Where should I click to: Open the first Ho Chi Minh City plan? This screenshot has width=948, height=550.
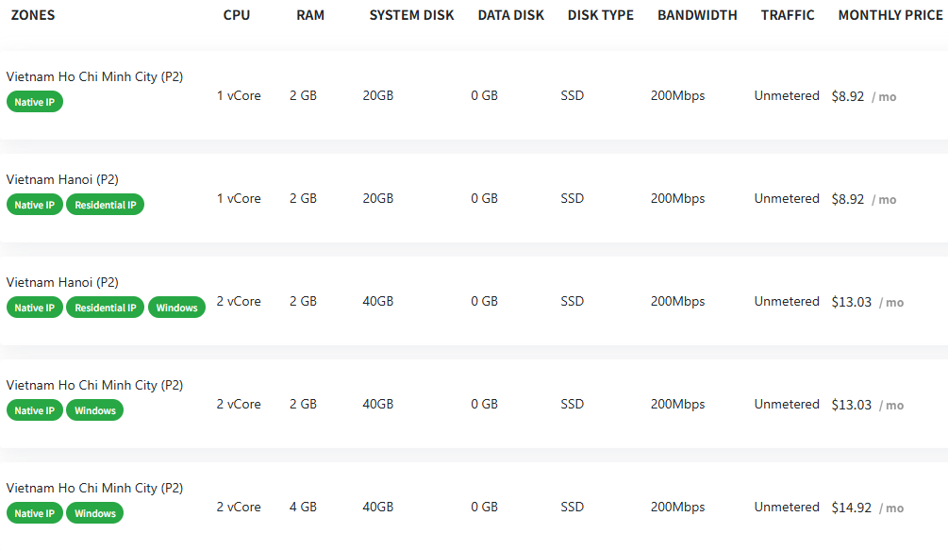point(94,76)
